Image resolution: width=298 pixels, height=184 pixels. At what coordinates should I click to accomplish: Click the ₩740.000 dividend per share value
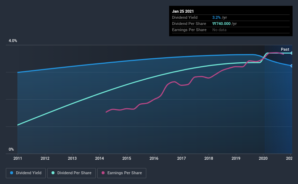tap(221, 24)
